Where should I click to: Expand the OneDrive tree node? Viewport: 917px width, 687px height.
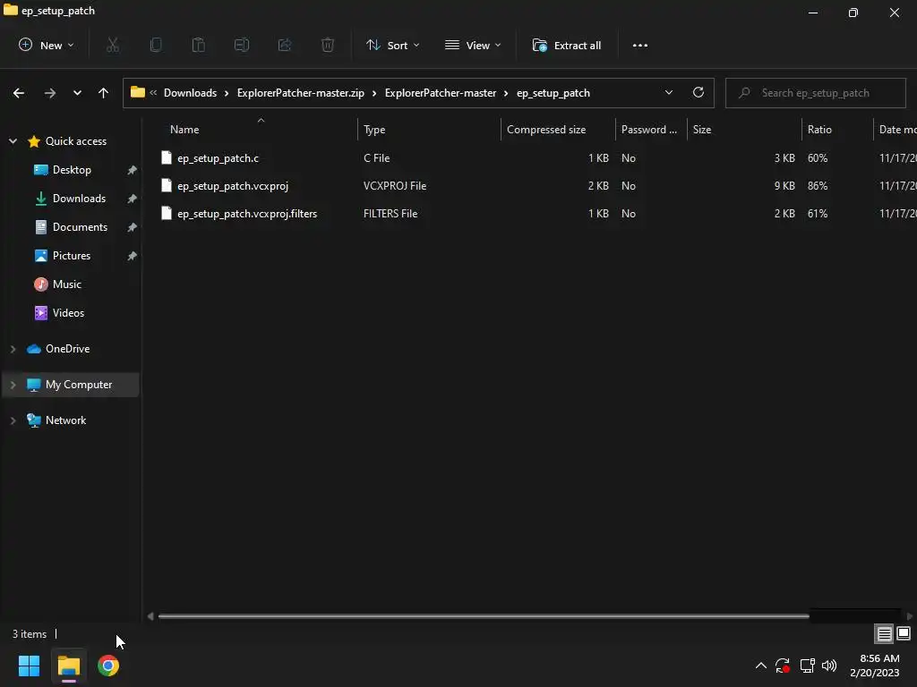click(13, 349)
